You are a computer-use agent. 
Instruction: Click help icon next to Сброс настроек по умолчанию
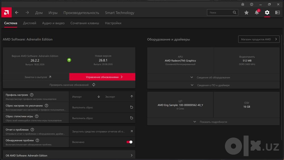[46, 105]
